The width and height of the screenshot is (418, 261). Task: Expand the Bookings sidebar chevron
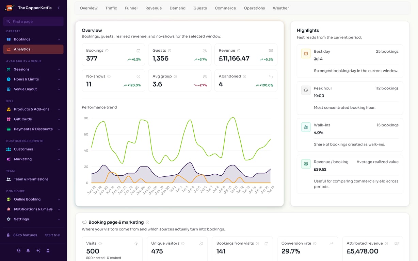[59, 39]
